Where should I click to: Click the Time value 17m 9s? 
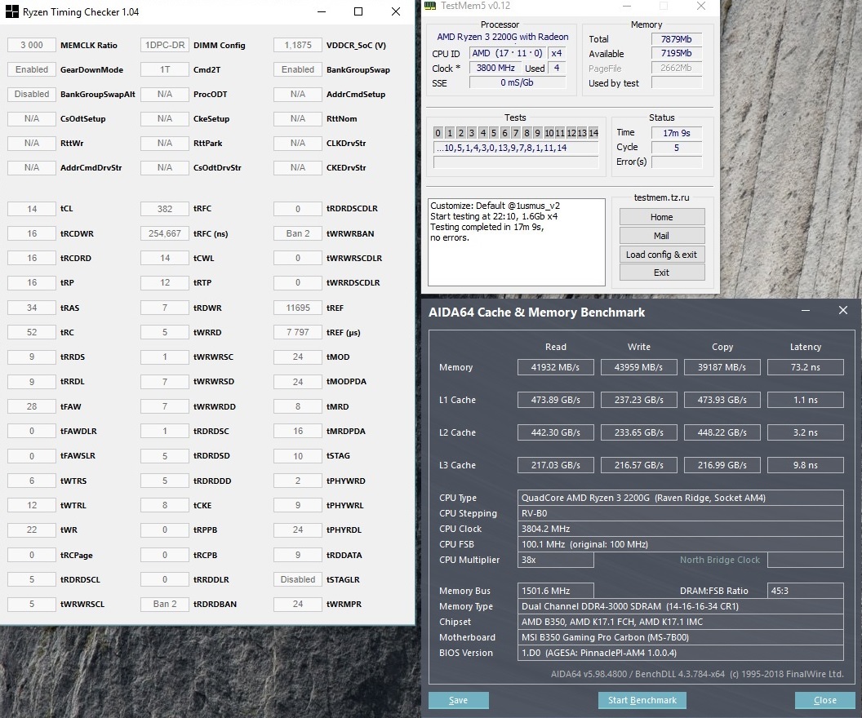pyautogui.click(x=677, y=133)
